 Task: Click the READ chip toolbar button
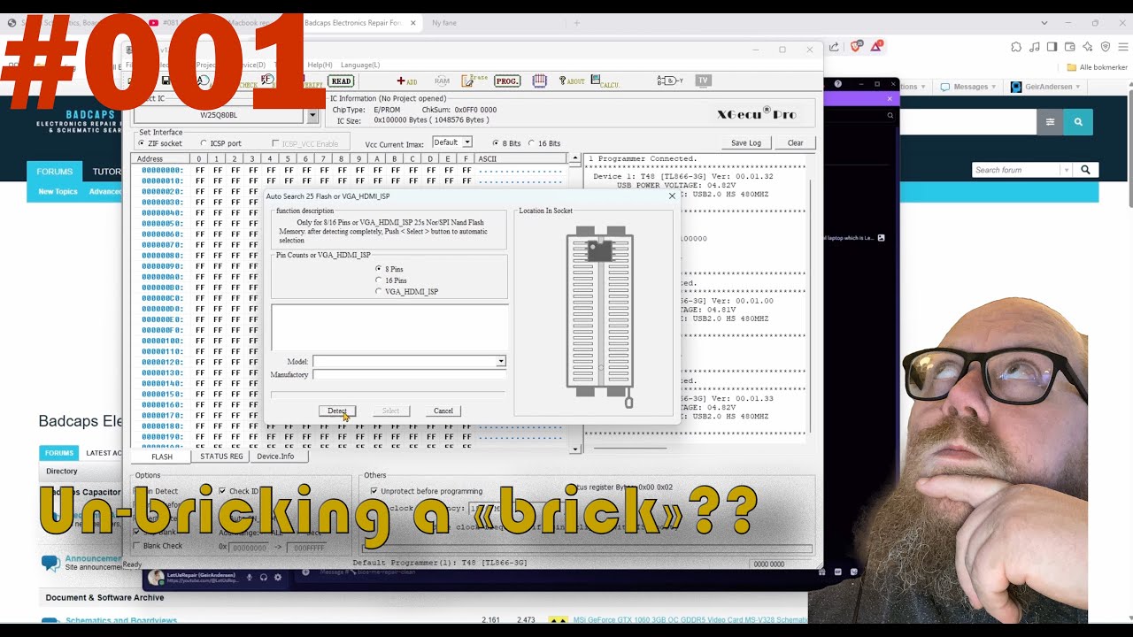point(341,81)
